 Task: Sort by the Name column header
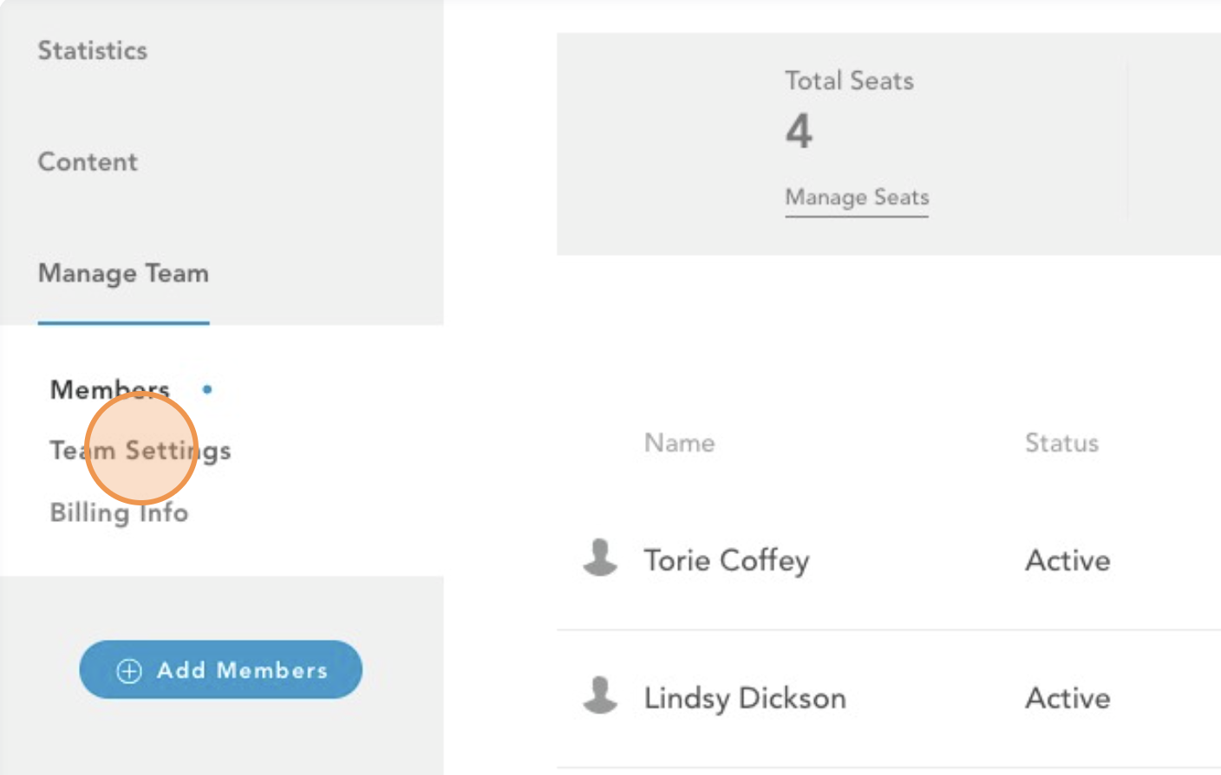pos(680,443)
